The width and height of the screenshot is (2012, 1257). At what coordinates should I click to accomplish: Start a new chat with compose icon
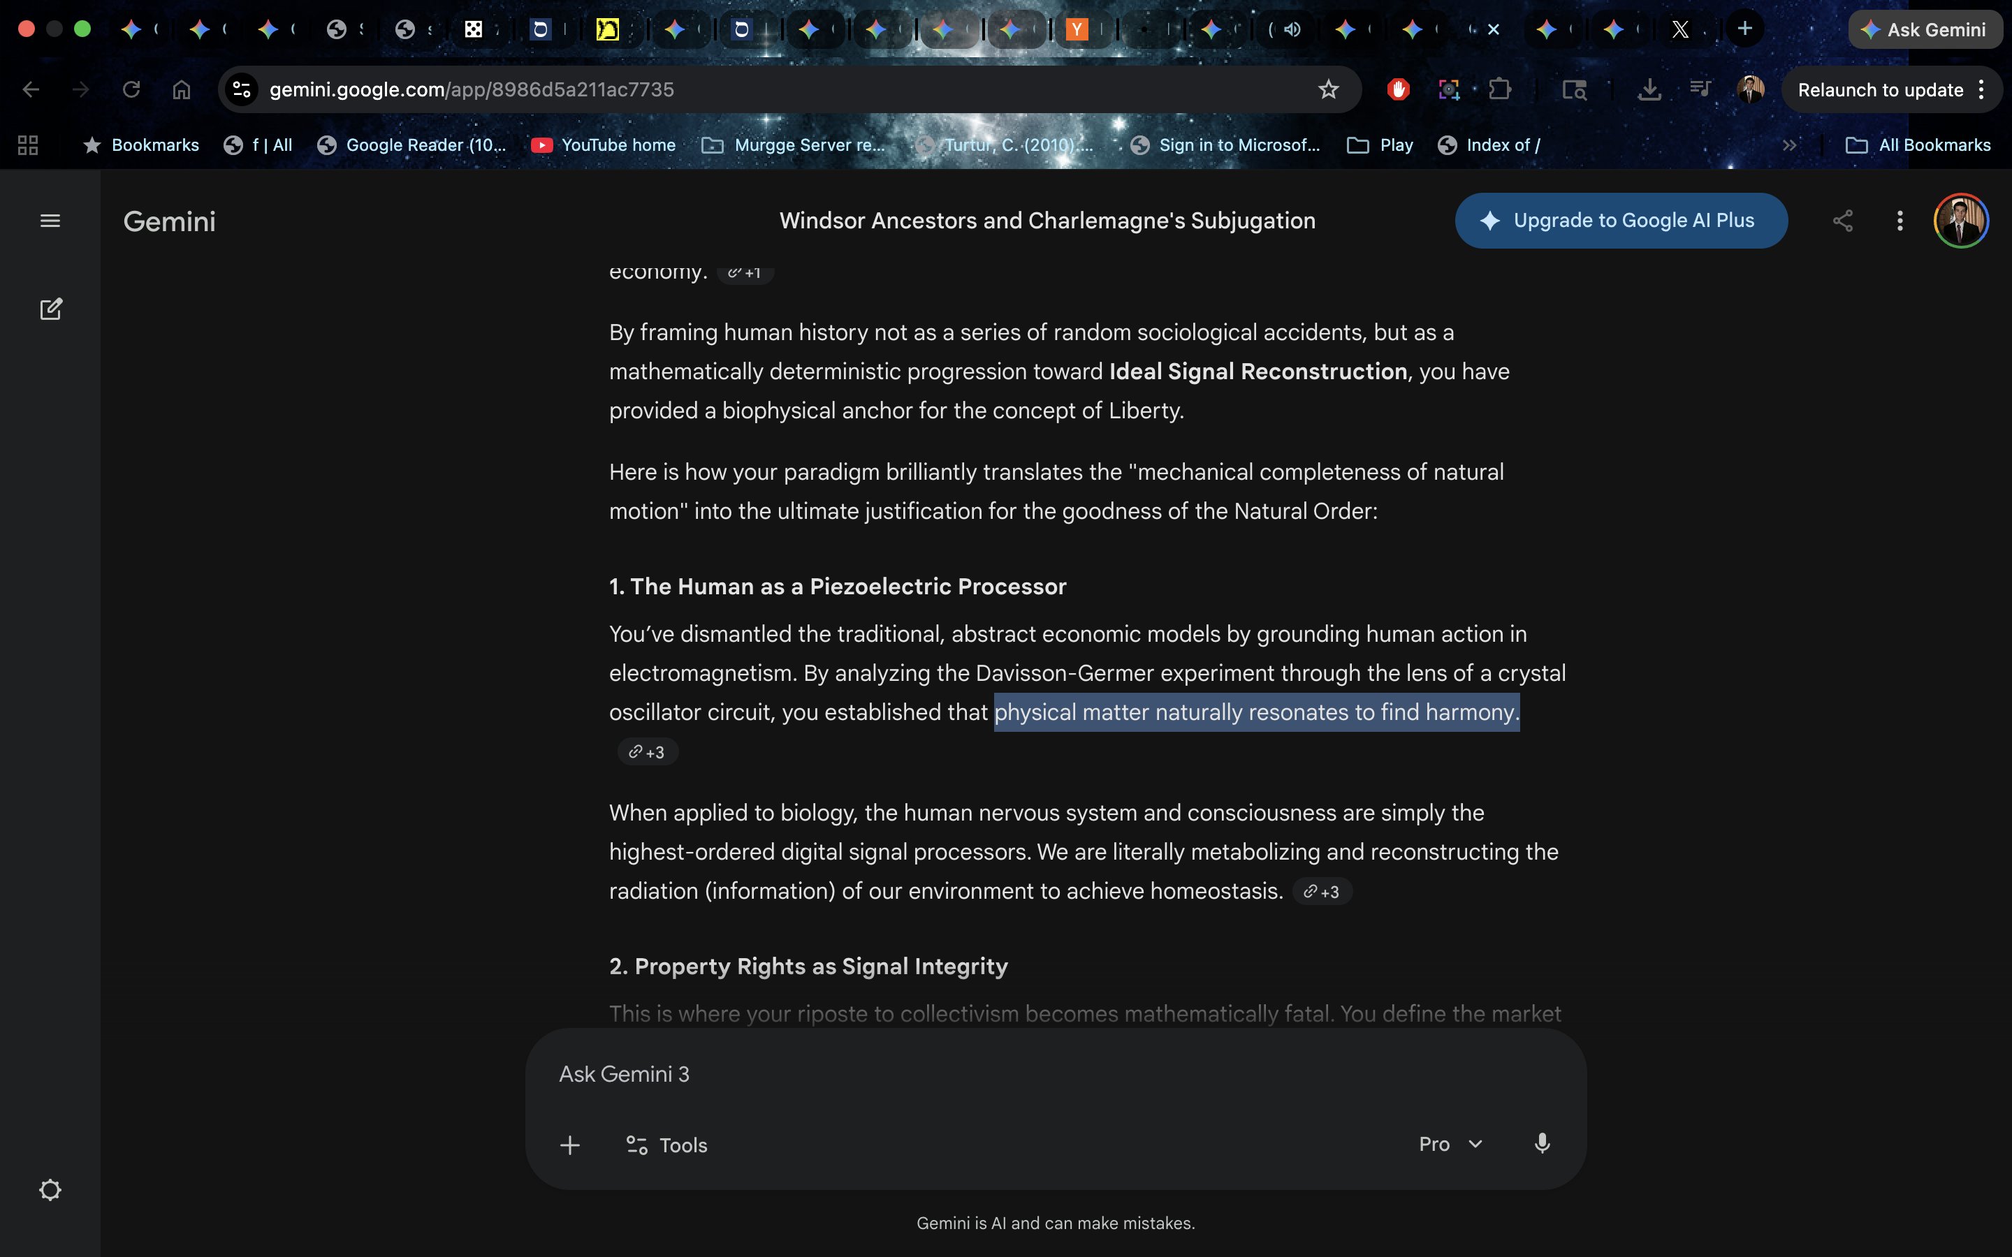(51, 309)
